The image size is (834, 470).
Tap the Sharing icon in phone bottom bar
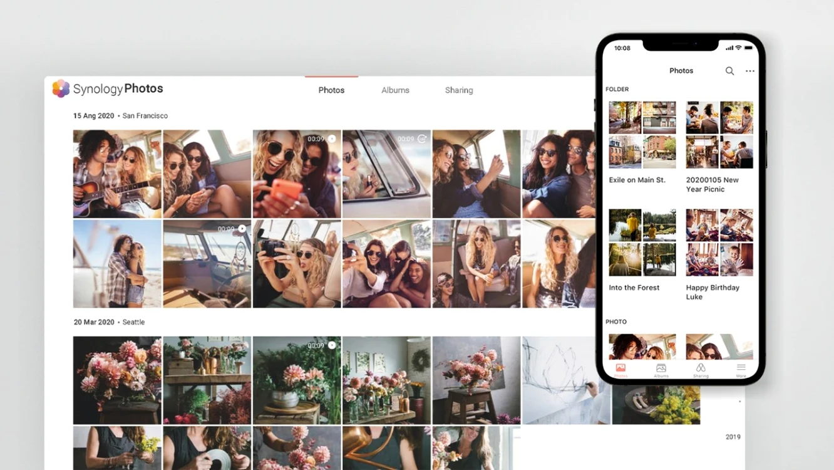point(701,368)
